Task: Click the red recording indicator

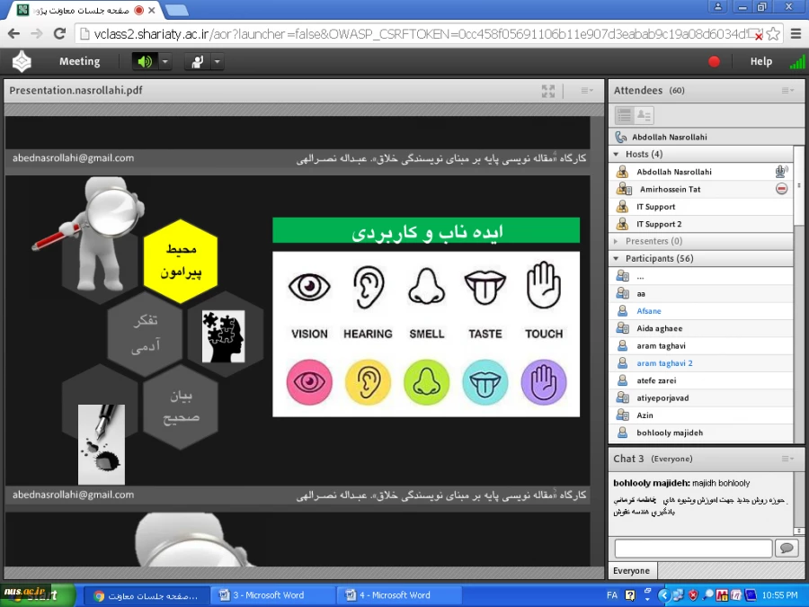Action: [x=714, y=61]
